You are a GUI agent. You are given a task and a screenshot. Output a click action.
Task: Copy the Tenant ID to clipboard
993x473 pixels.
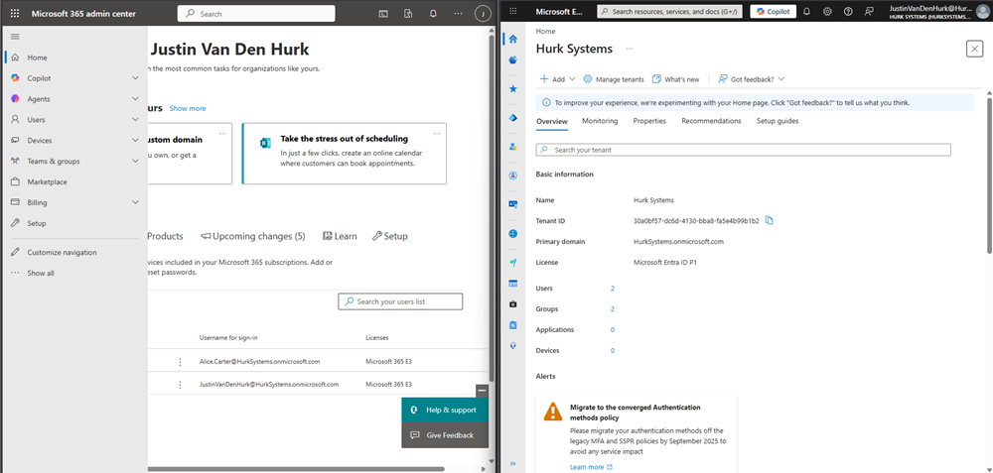tap(770, 221)
